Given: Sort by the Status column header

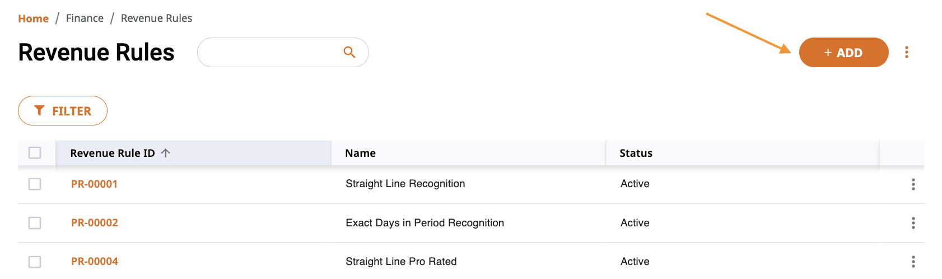Looking at the screenshot, I should 636,153.
